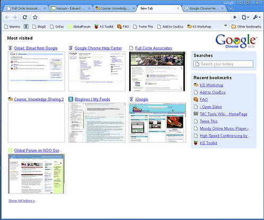Open the Other bookmarks folder
Viewport: 264px width, 220px height.
(246, 27)
